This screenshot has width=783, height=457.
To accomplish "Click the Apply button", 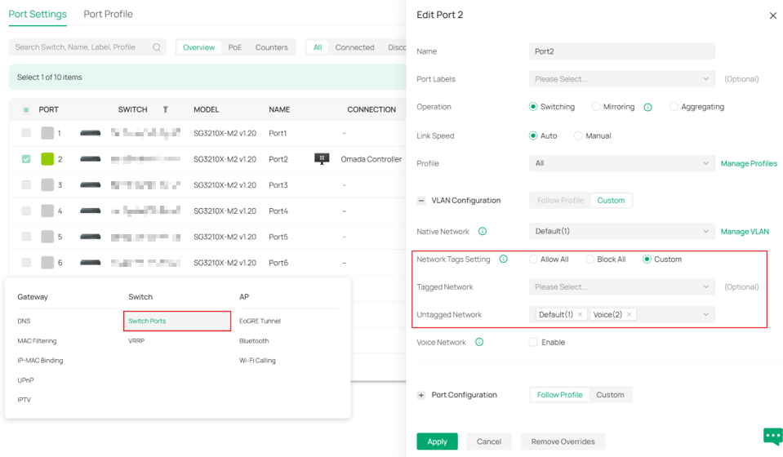I will [x=437, y=441].
